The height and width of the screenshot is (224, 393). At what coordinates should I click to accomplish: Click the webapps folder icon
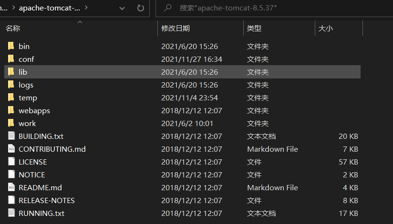click(x=11, y=110)
